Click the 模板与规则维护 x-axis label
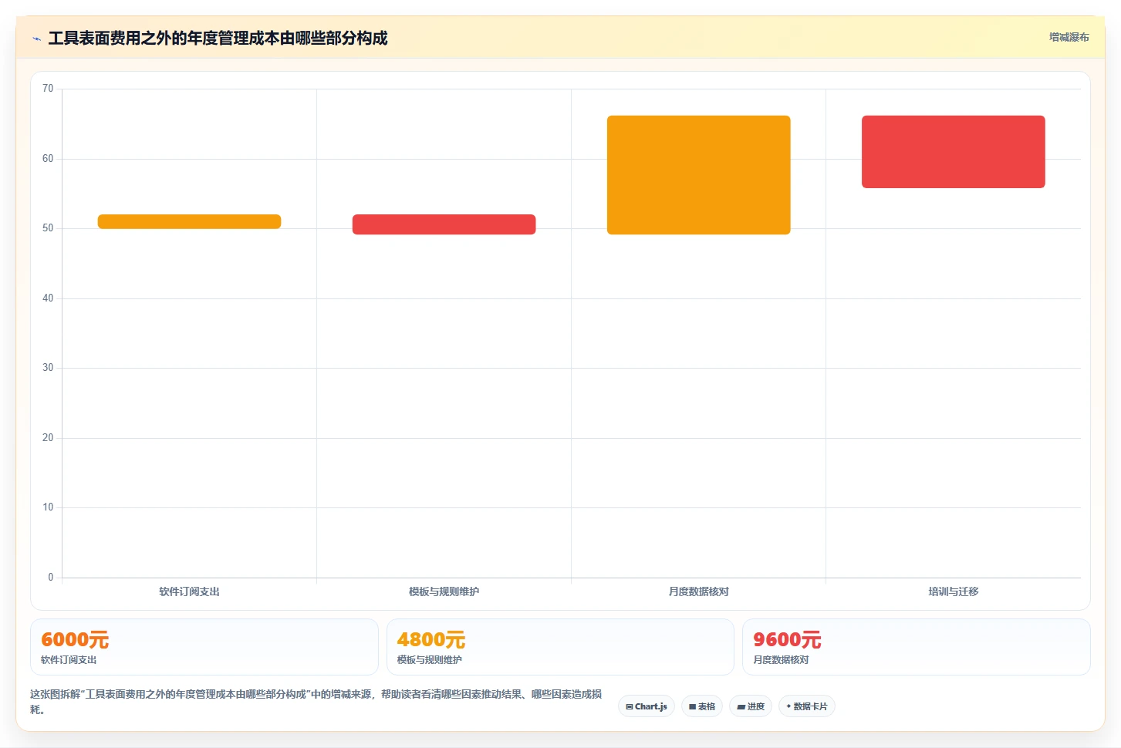 point(444,591)
